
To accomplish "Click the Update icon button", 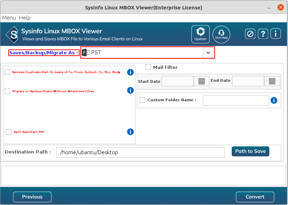I will click(200, 34).
